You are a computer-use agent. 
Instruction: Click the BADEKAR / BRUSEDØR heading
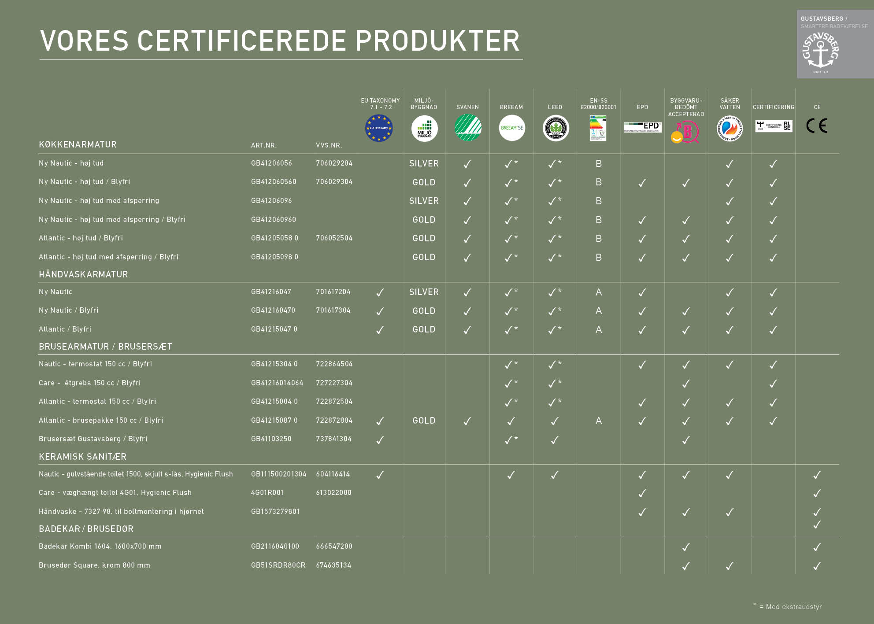(86, 529)
